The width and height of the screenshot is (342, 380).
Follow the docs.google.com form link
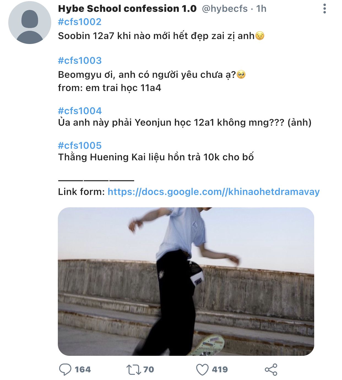pyautogui.click(x=214, y=192)
